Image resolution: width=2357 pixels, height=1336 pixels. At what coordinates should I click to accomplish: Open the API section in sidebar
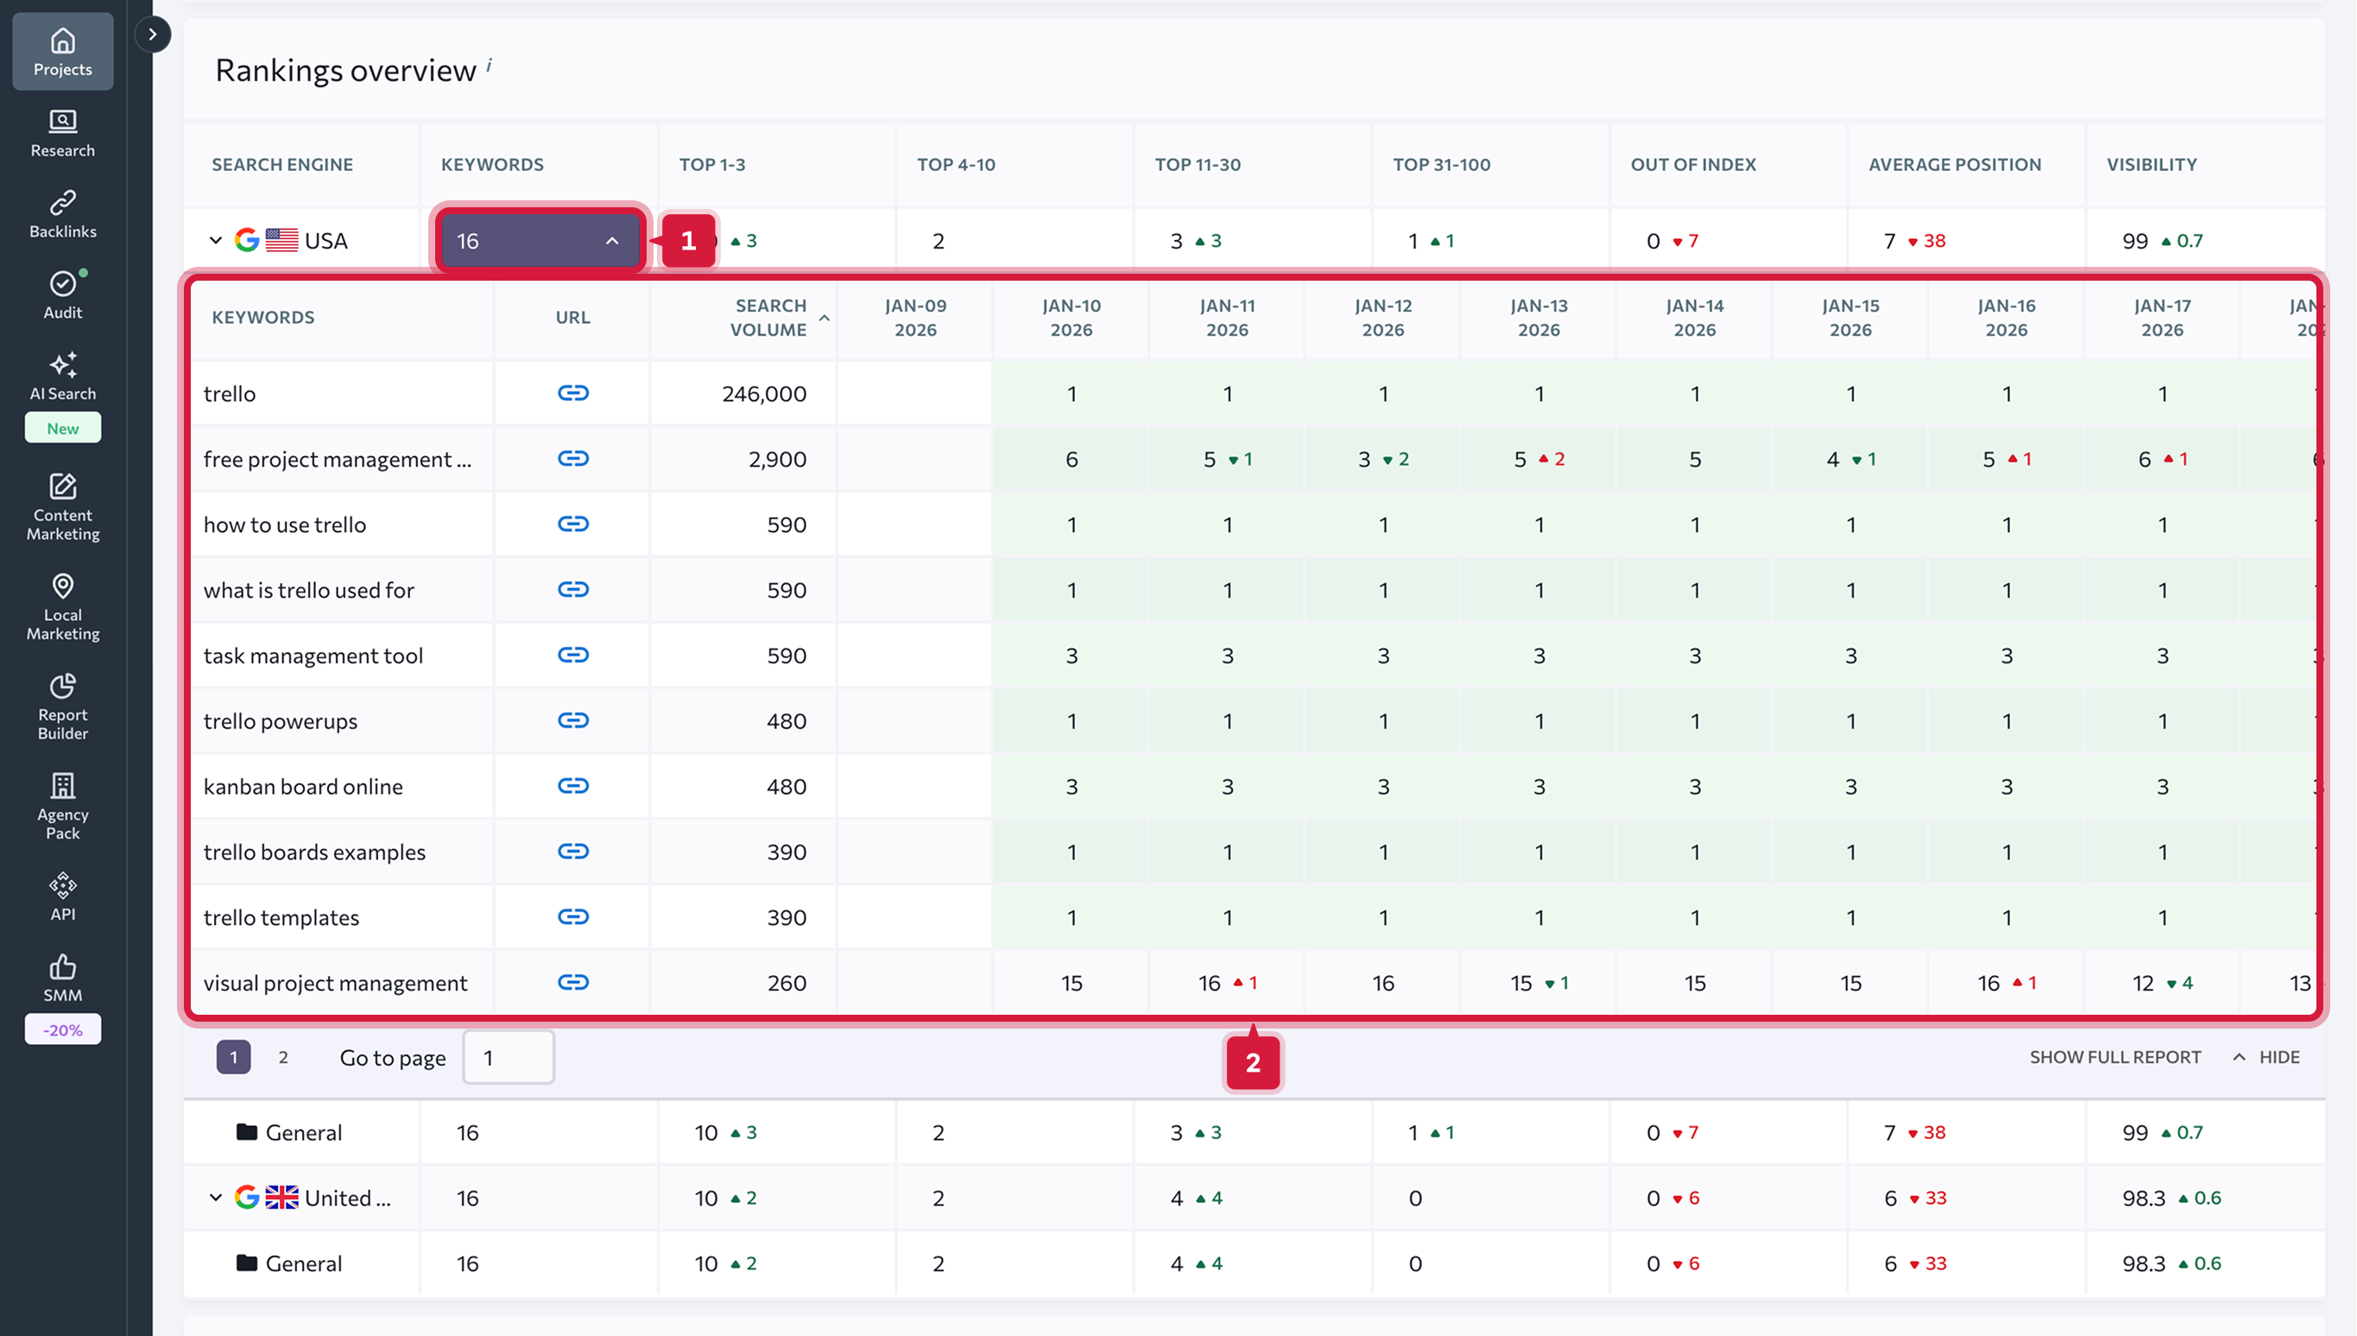(62, 896)
